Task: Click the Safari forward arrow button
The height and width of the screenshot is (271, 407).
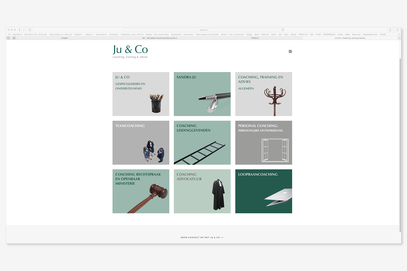Action: point(24,30)
